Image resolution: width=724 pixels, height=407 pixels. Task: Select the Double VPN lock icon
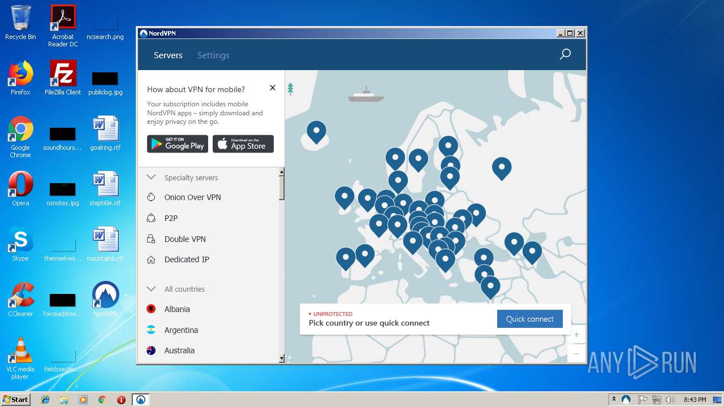click(151, 239)
